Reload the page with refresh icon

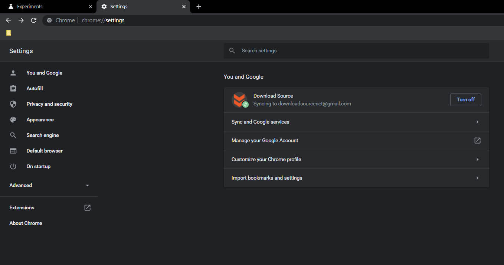click(x=34, y=20)
